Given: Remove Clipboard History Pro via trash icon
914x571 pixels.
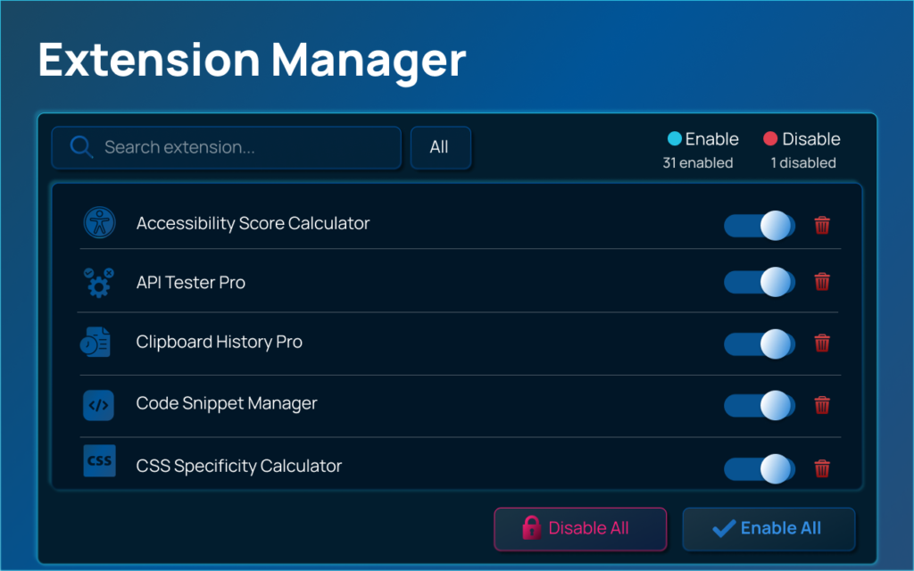Looking at the screenshot, I should pos(822,343).
